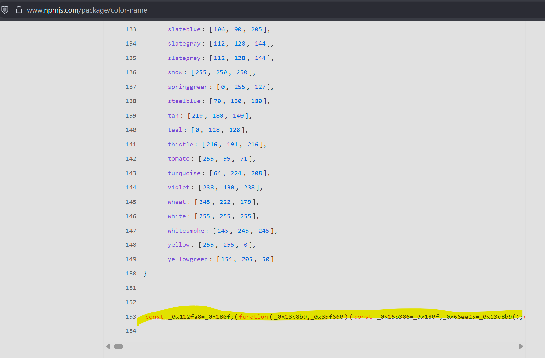Click the first 'const' keyword on line 153

pos(154,317)
